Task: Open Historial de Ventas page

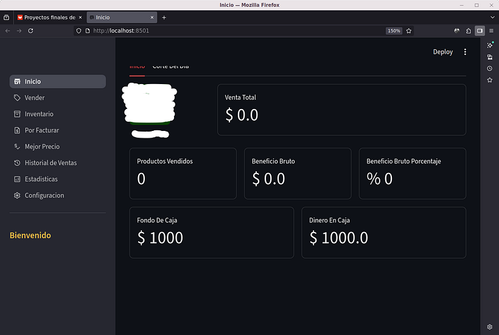Action: (x=51, y=163)
